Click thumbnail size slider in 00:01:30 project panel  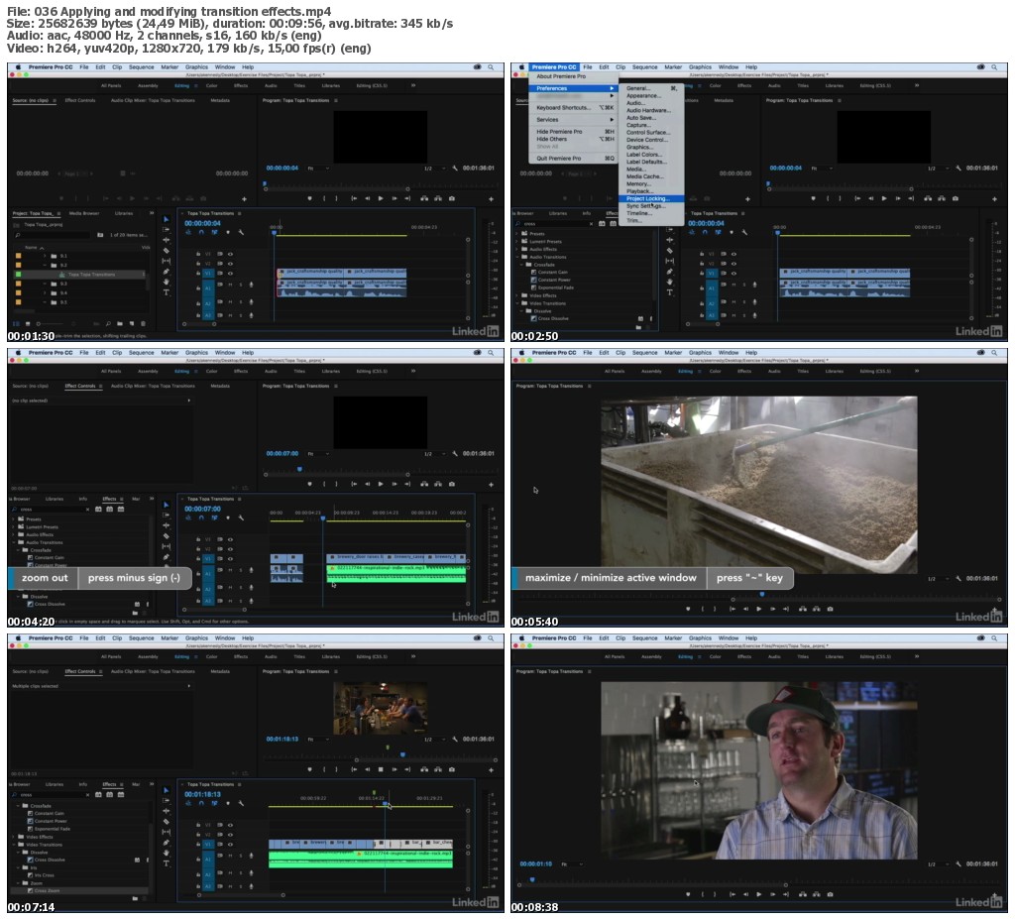[x=39, y=323]
